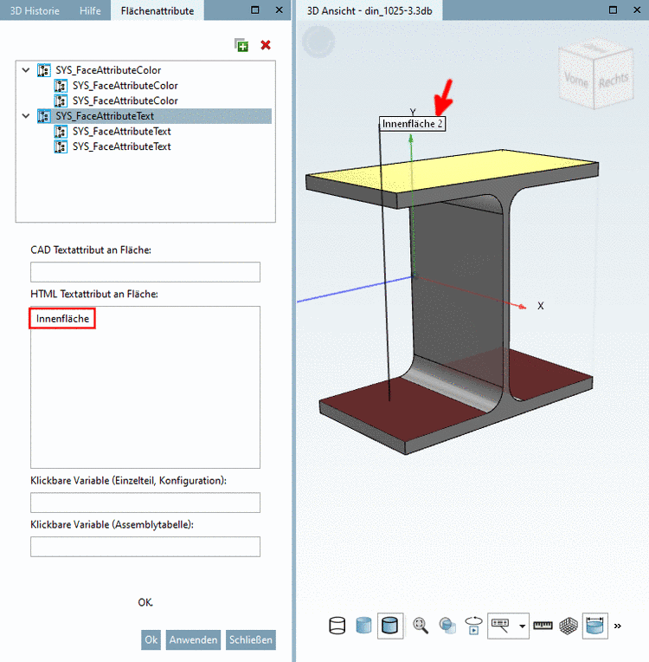Close the 3D Ansicht panel

coord(637,10)
